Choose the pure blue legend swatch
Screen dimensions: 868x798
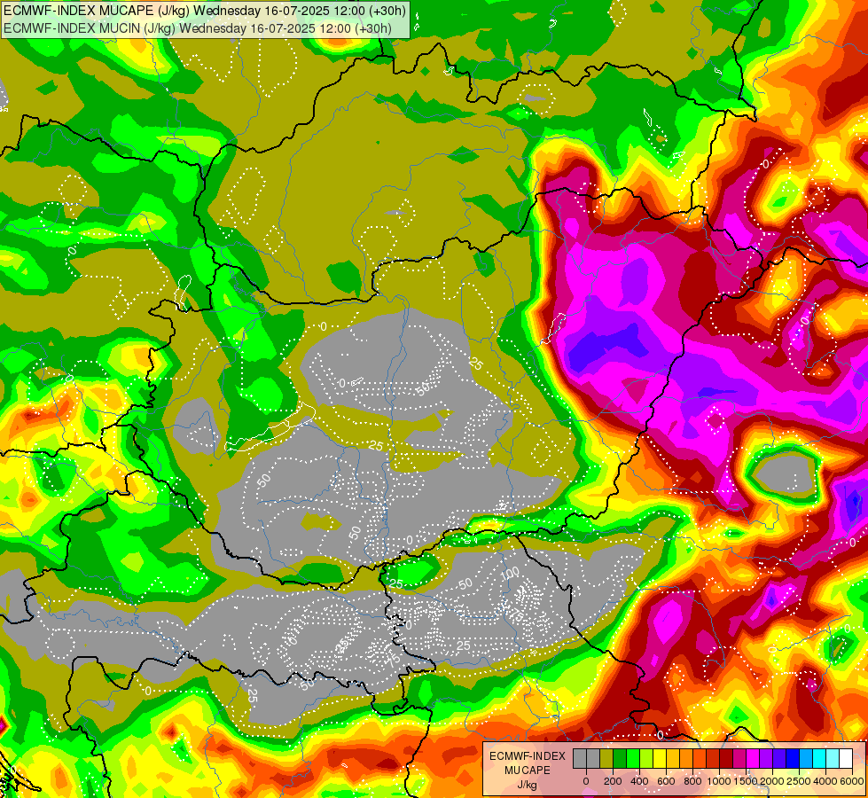(x=794, y=758)
